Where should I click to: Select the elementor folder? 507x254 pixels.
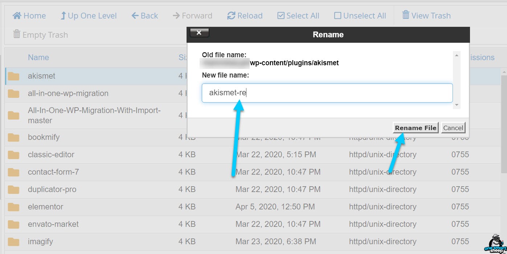(x=253, y=207)
